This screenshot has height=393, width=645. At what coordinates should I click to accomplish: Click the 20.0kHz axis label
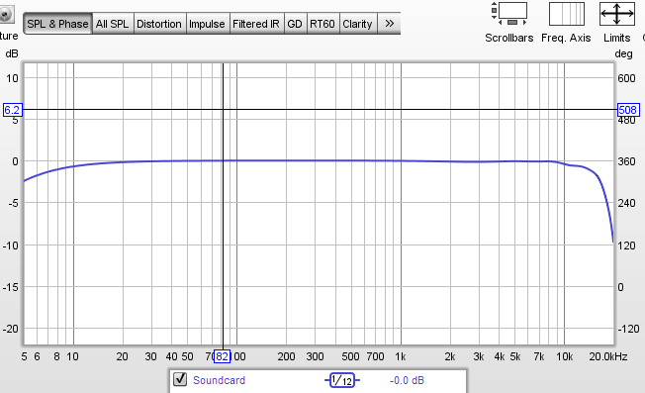coord(608,356)
